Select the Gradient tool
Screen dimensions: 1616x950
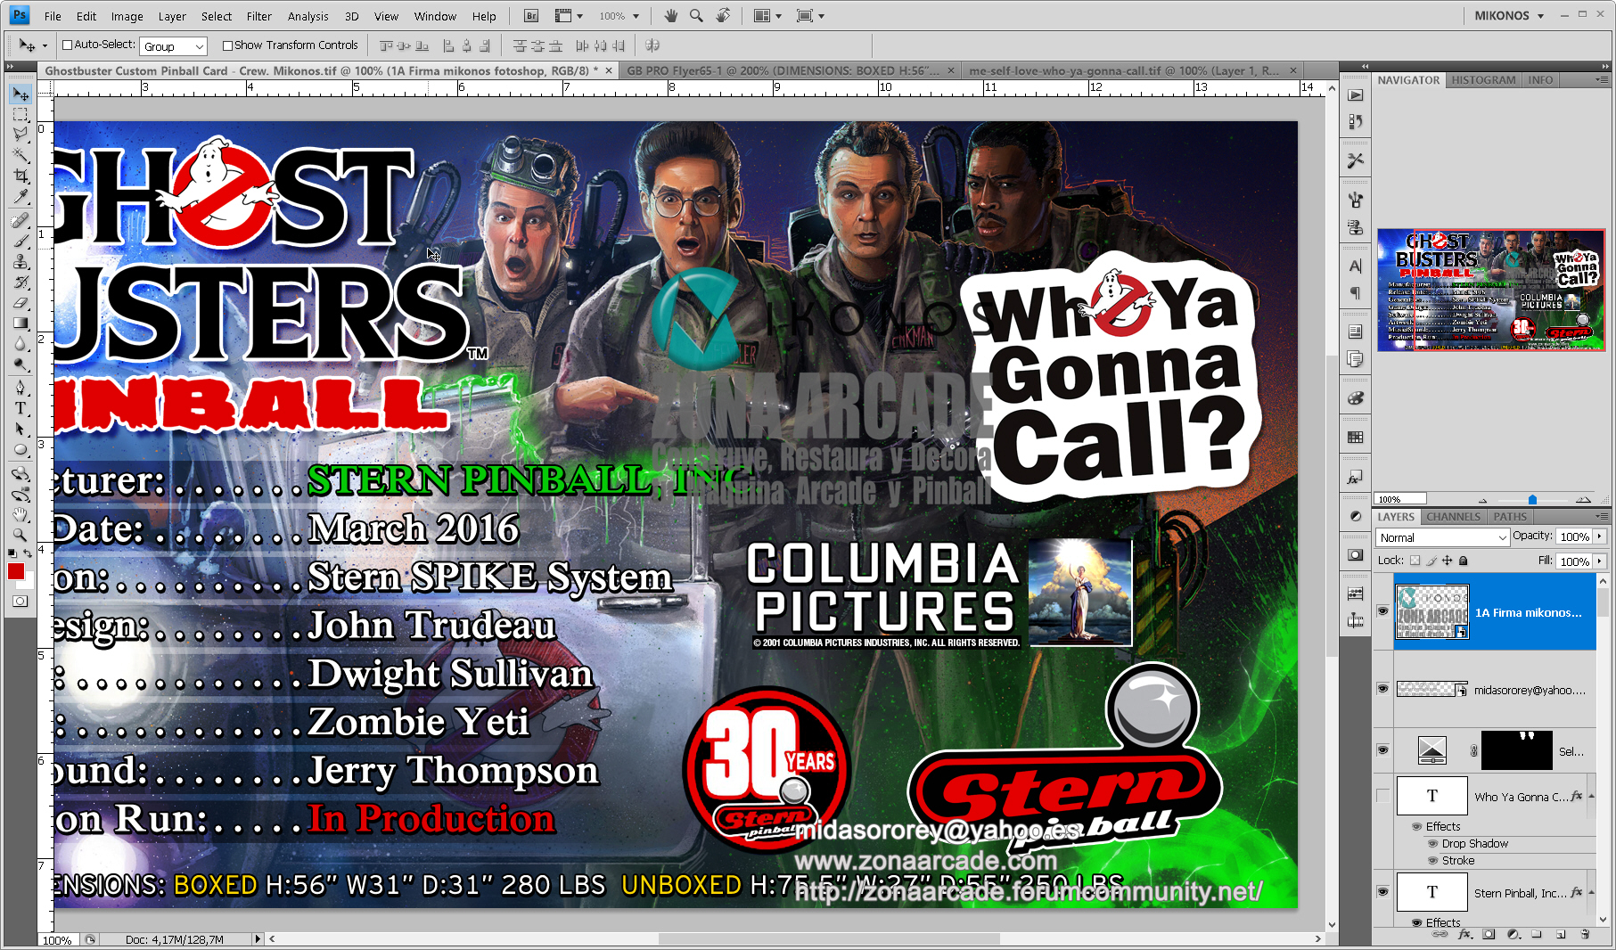(x=21, y=323)
